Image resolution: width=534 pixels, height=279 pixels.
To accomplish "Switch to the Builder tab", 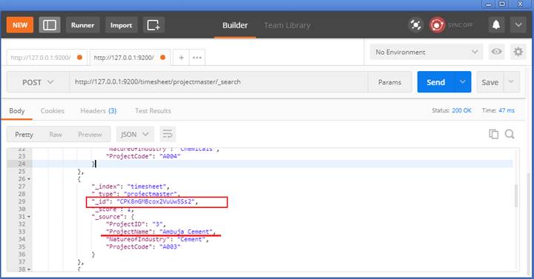I will coord(235,25).
